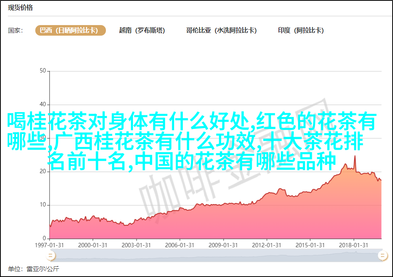Switch to 越南 (罗布斯塔) price data

[x=142, y=31]
